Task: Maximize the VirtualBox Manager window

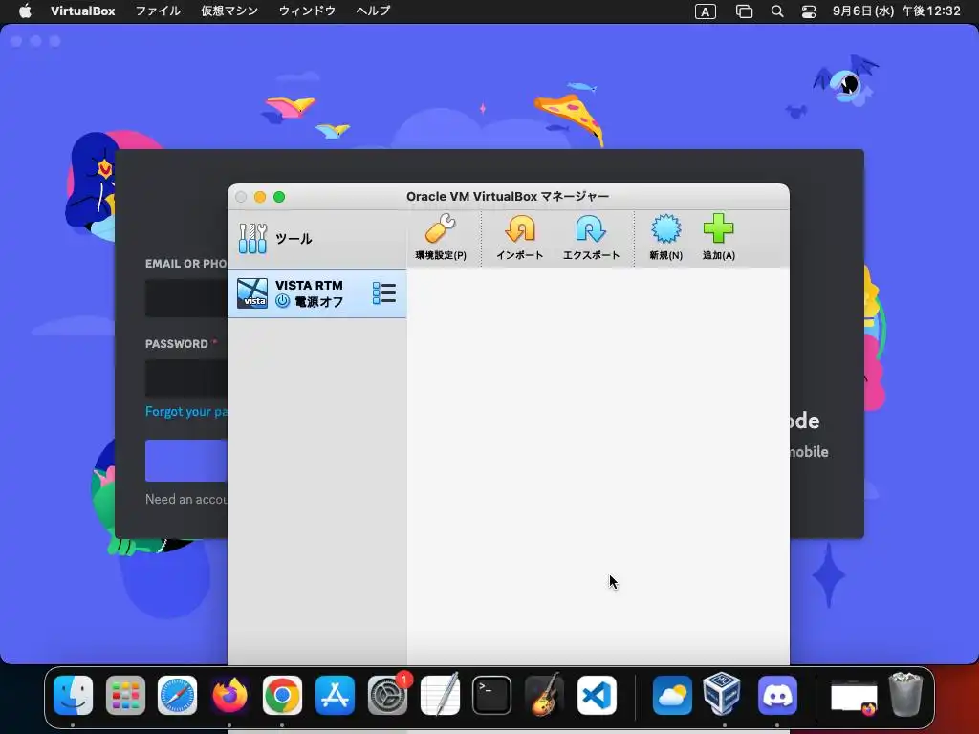Action: [279, 197]
